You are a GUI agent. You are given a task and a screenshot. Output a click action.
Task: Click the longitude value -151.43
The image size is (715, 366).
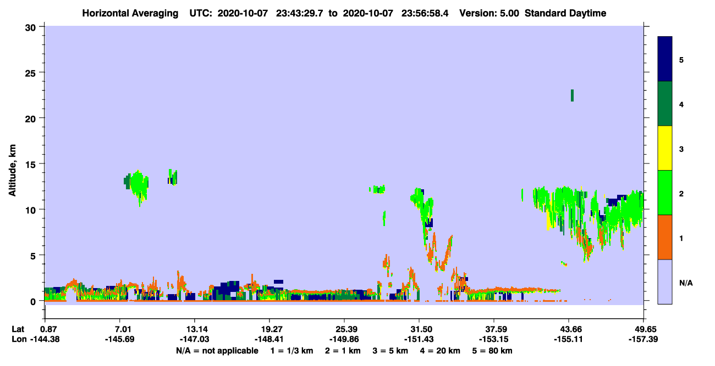(419, 340)
